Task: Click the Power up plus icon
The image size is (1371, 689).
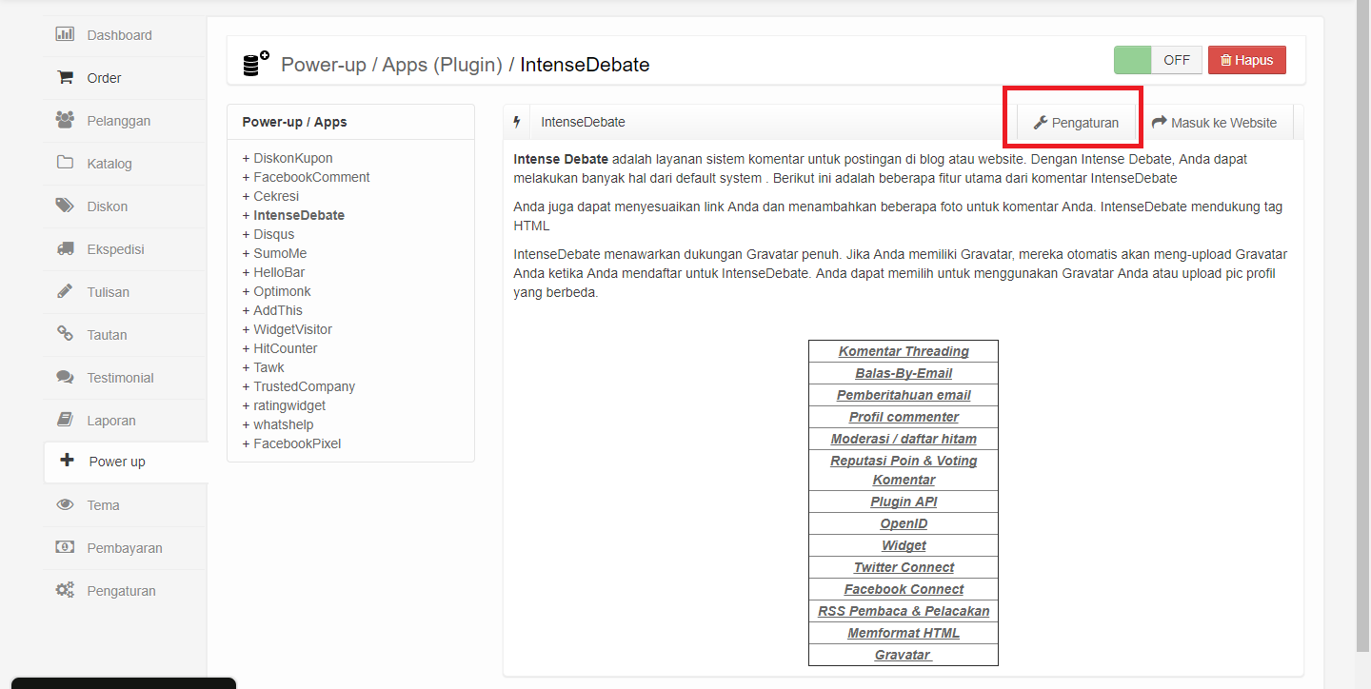Action: [x=66, y=461]
